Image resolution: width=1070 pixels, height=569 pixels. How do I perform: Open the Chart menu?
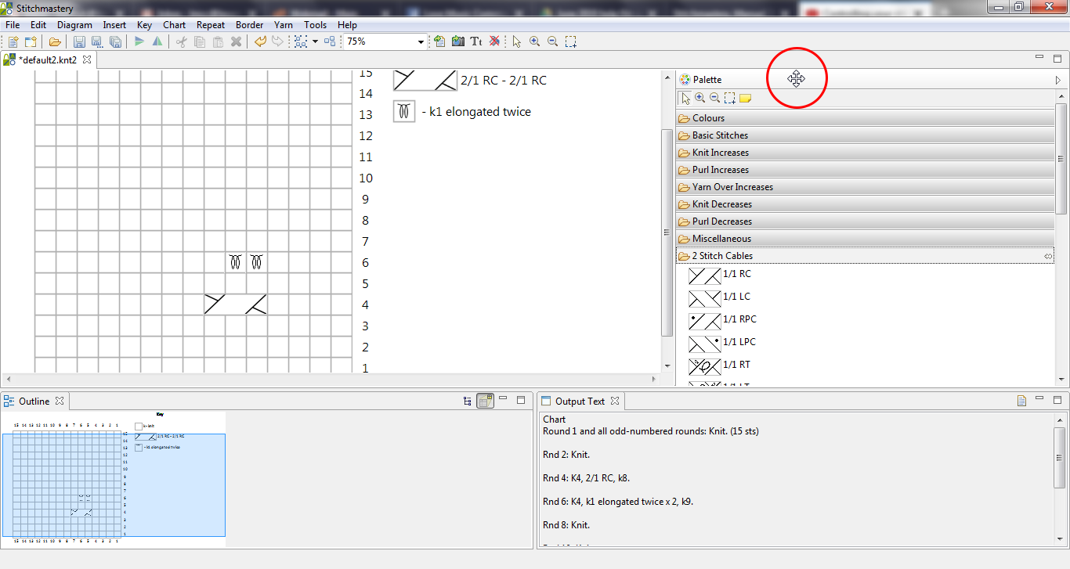pos(174,25)
